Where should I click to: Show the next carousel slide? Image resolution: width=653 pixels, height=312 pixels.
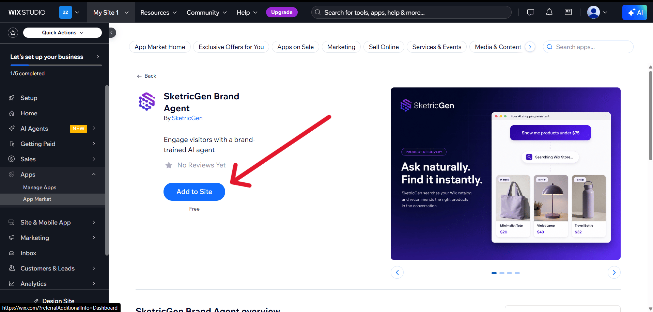(614, 272)
